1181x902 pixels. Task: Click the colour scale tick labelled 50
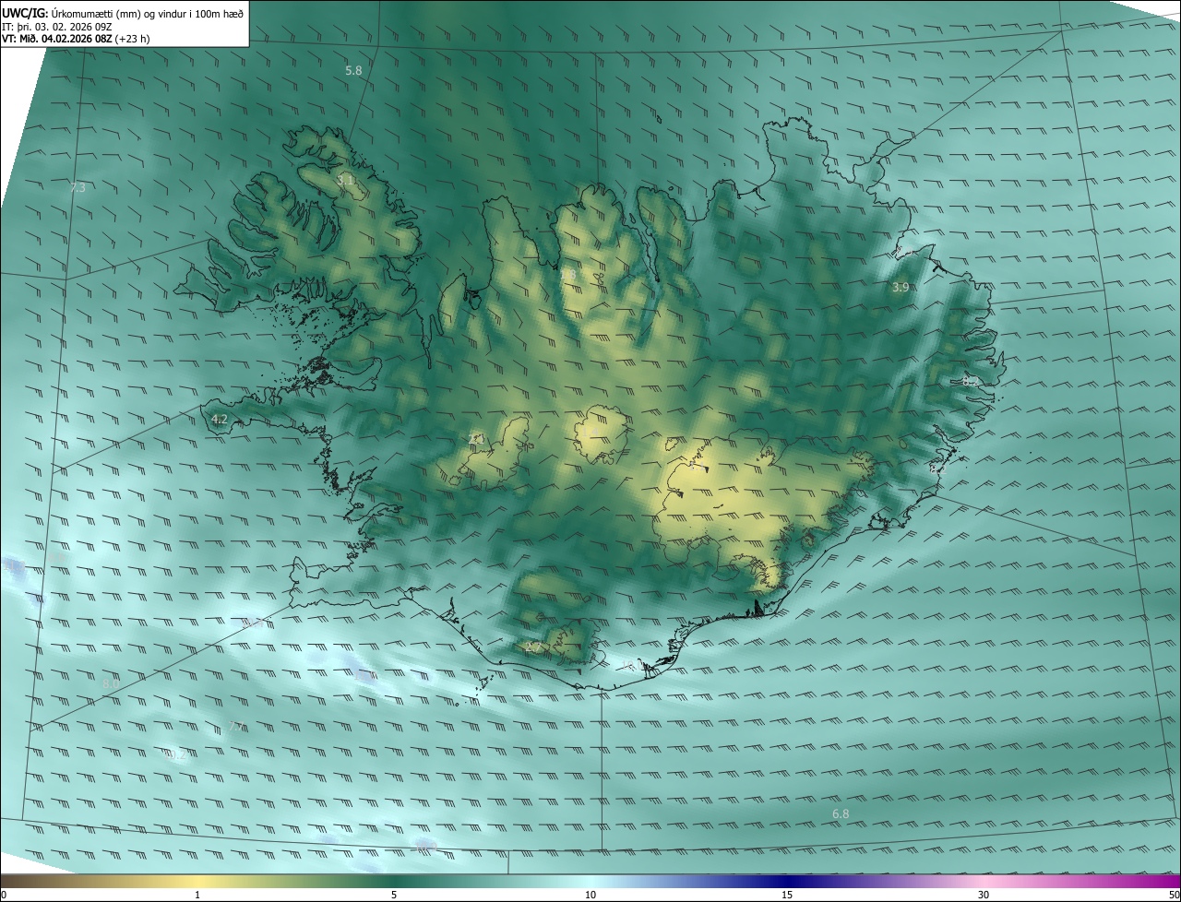[x=1174, y=895]
